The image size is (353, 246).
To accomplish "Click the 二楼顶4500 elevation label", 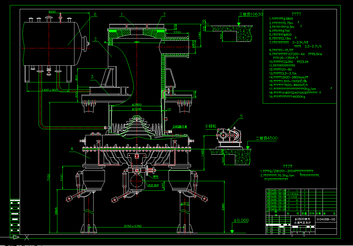I will click(x=267, y=138).
